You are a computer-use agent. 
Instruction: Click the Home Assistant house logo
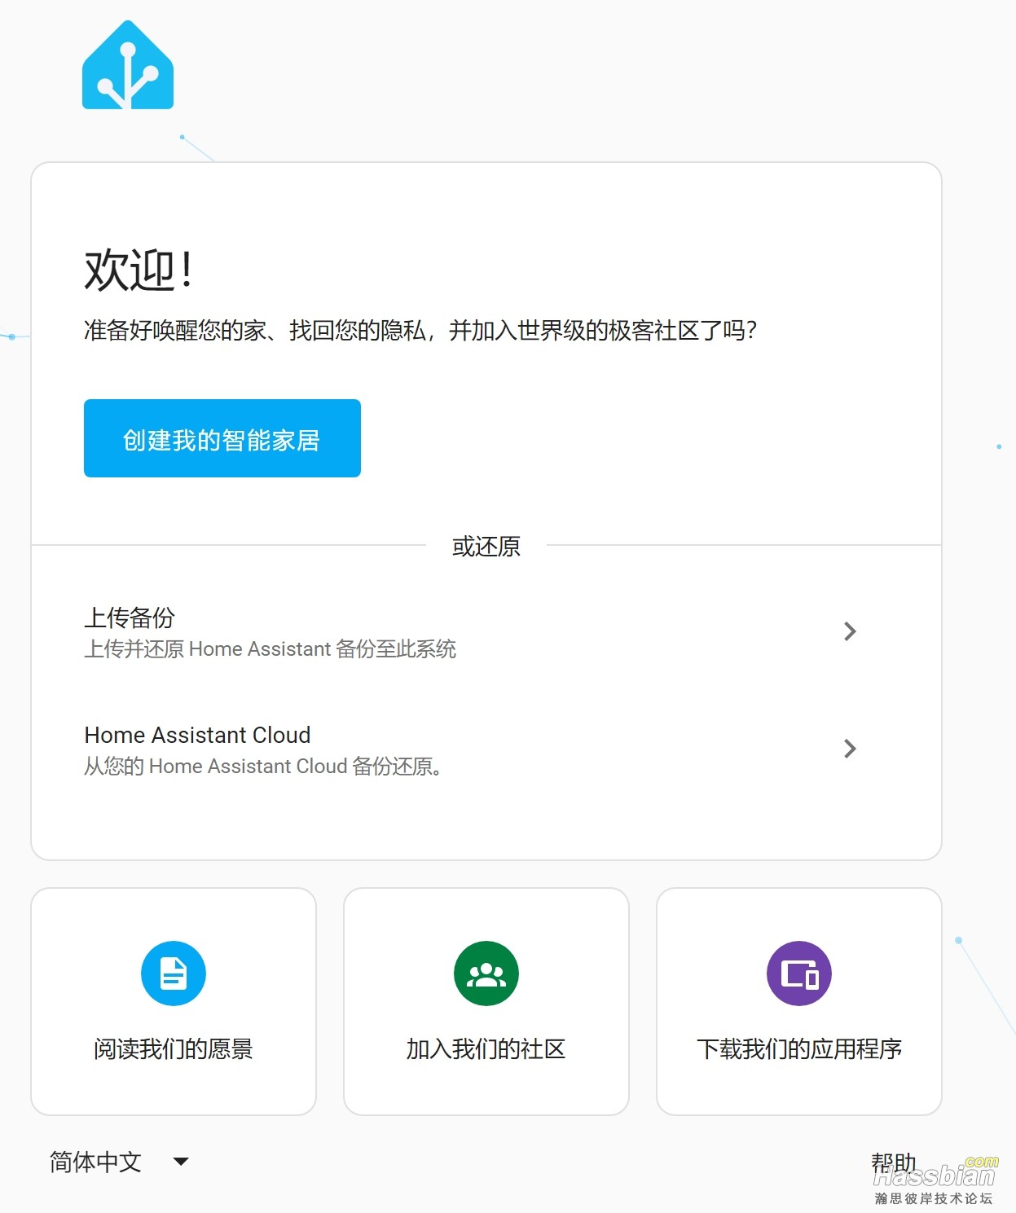click(128, 65)
